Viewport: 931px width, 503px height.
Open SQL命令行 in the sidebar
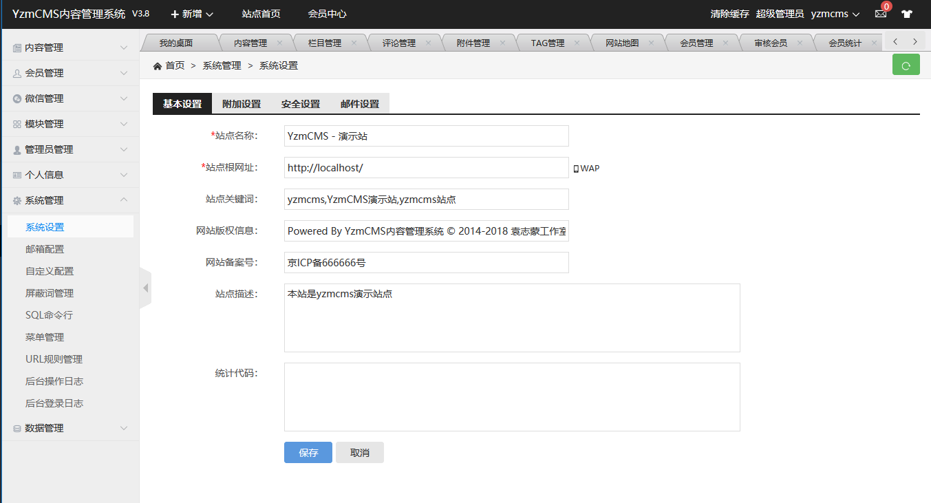pos(49,315)
